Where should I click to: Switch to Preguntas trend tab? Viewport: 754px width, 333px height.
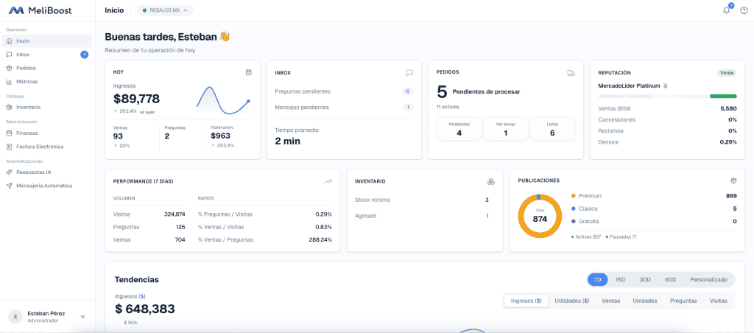point(683,301)
